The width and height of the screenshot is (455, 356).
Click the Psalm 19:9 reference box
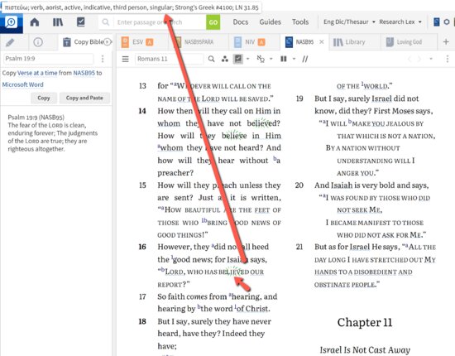(48, 59)
